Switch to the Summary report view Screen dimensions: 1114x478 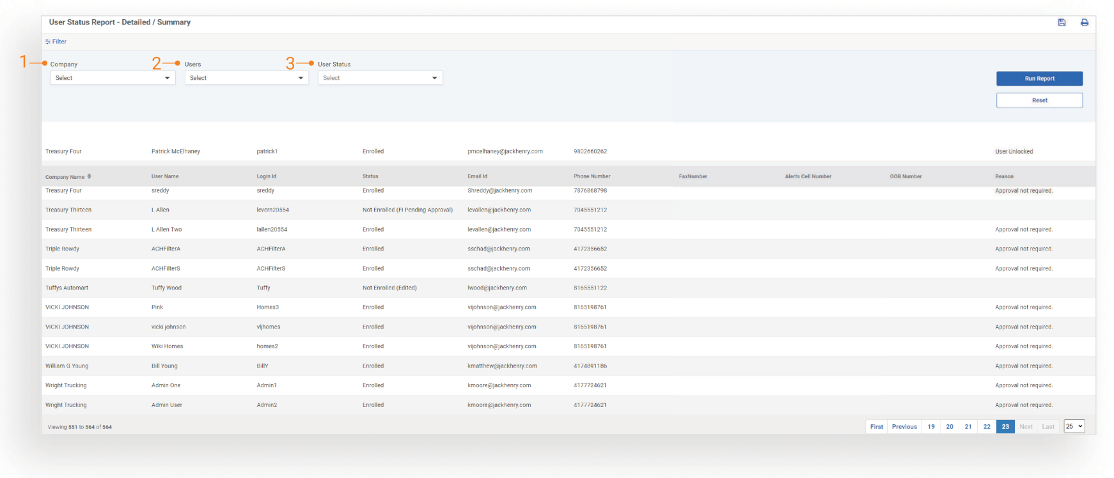tap(174, 22)
